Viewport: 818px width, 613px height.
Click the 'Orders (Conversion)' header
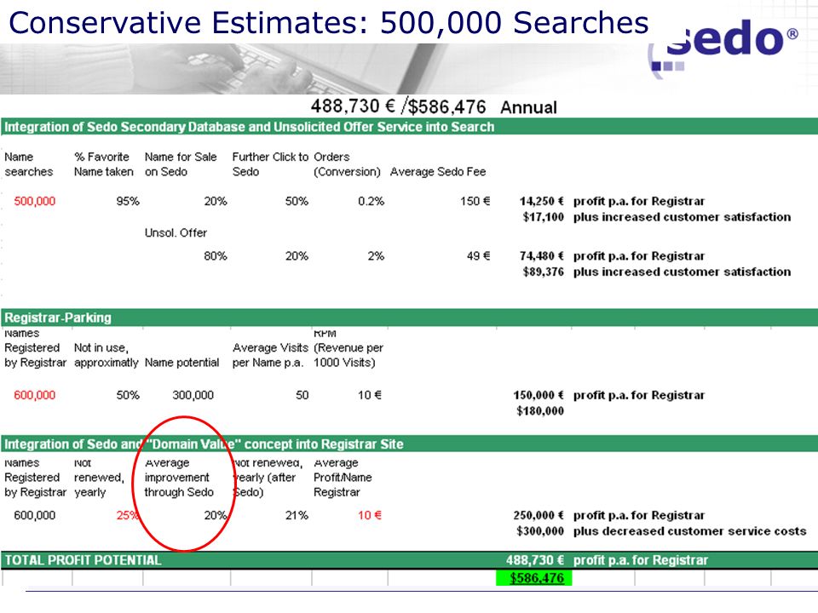(x=347, y=164)
